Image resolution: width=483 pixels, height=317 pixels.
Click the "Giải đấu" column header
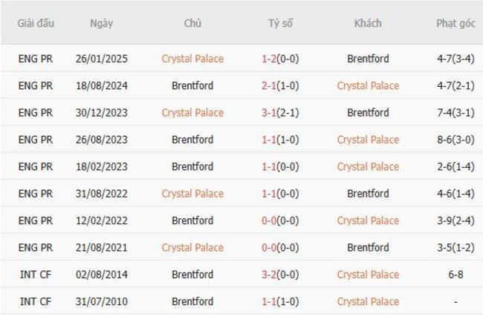tap(35, 23)
